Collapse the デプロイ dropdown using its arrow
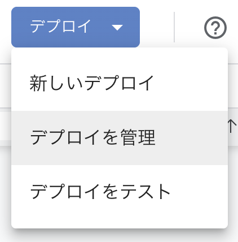The width and height of the screenshot is (238, 242). (x=117, y=28)
